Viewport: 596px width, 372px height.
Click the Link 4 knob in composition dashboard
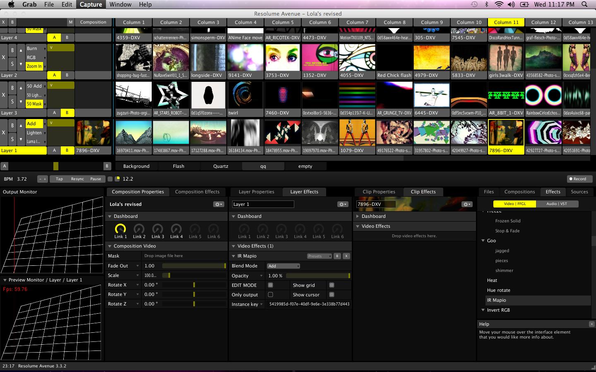click(x=176, y=229)
